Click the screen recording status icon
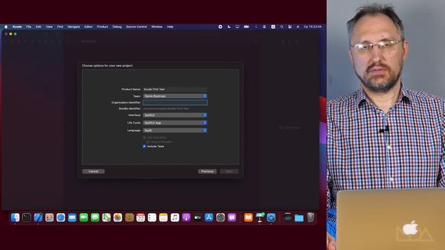The image size is (445, 250). 220,26
